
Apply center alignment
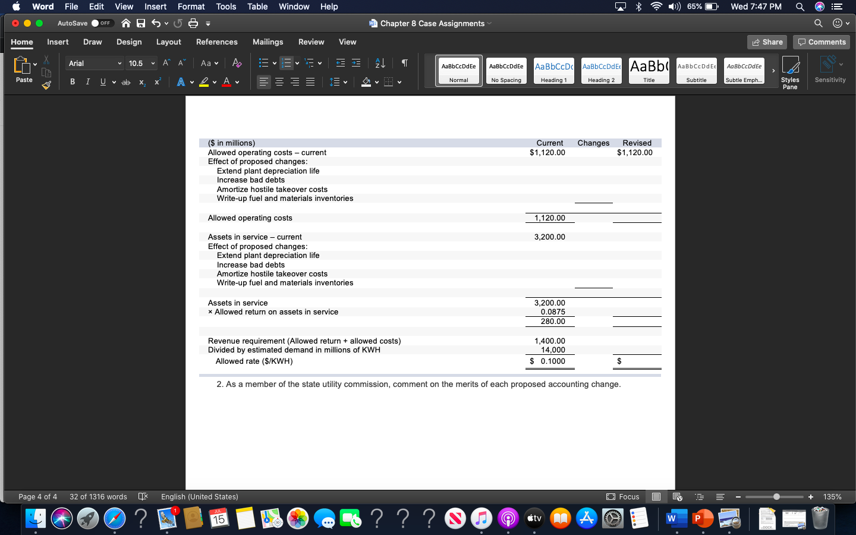click(279, 82)
